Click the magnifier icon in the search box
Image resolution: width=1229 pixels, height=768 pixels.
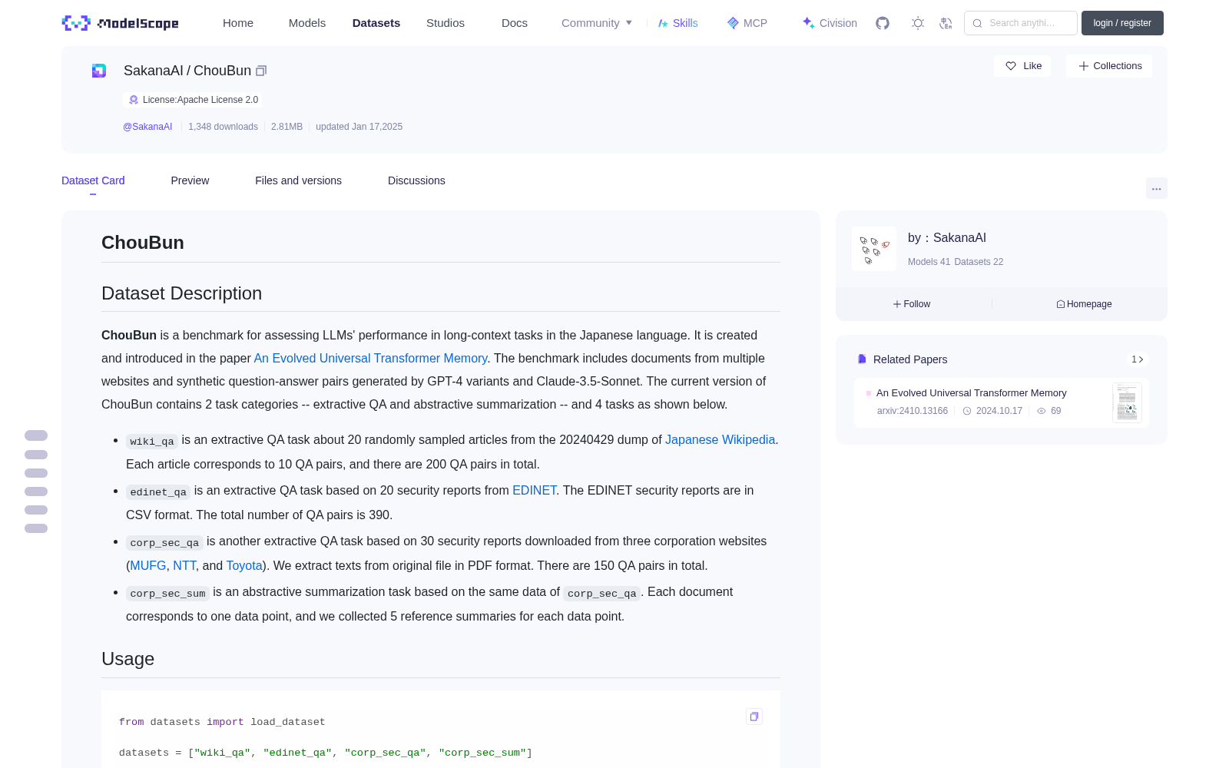(978, 23)
